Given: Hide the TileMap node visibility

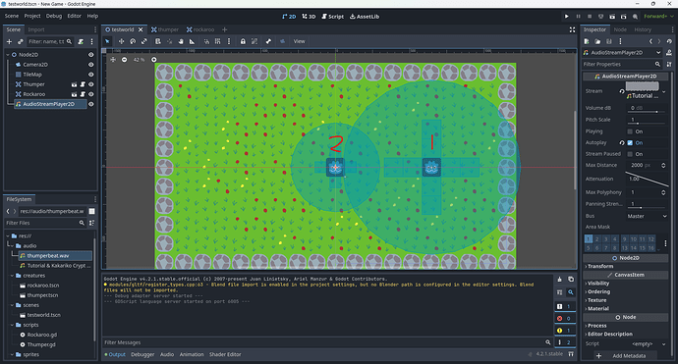Looking at the screenshot, I should (90, 75).
